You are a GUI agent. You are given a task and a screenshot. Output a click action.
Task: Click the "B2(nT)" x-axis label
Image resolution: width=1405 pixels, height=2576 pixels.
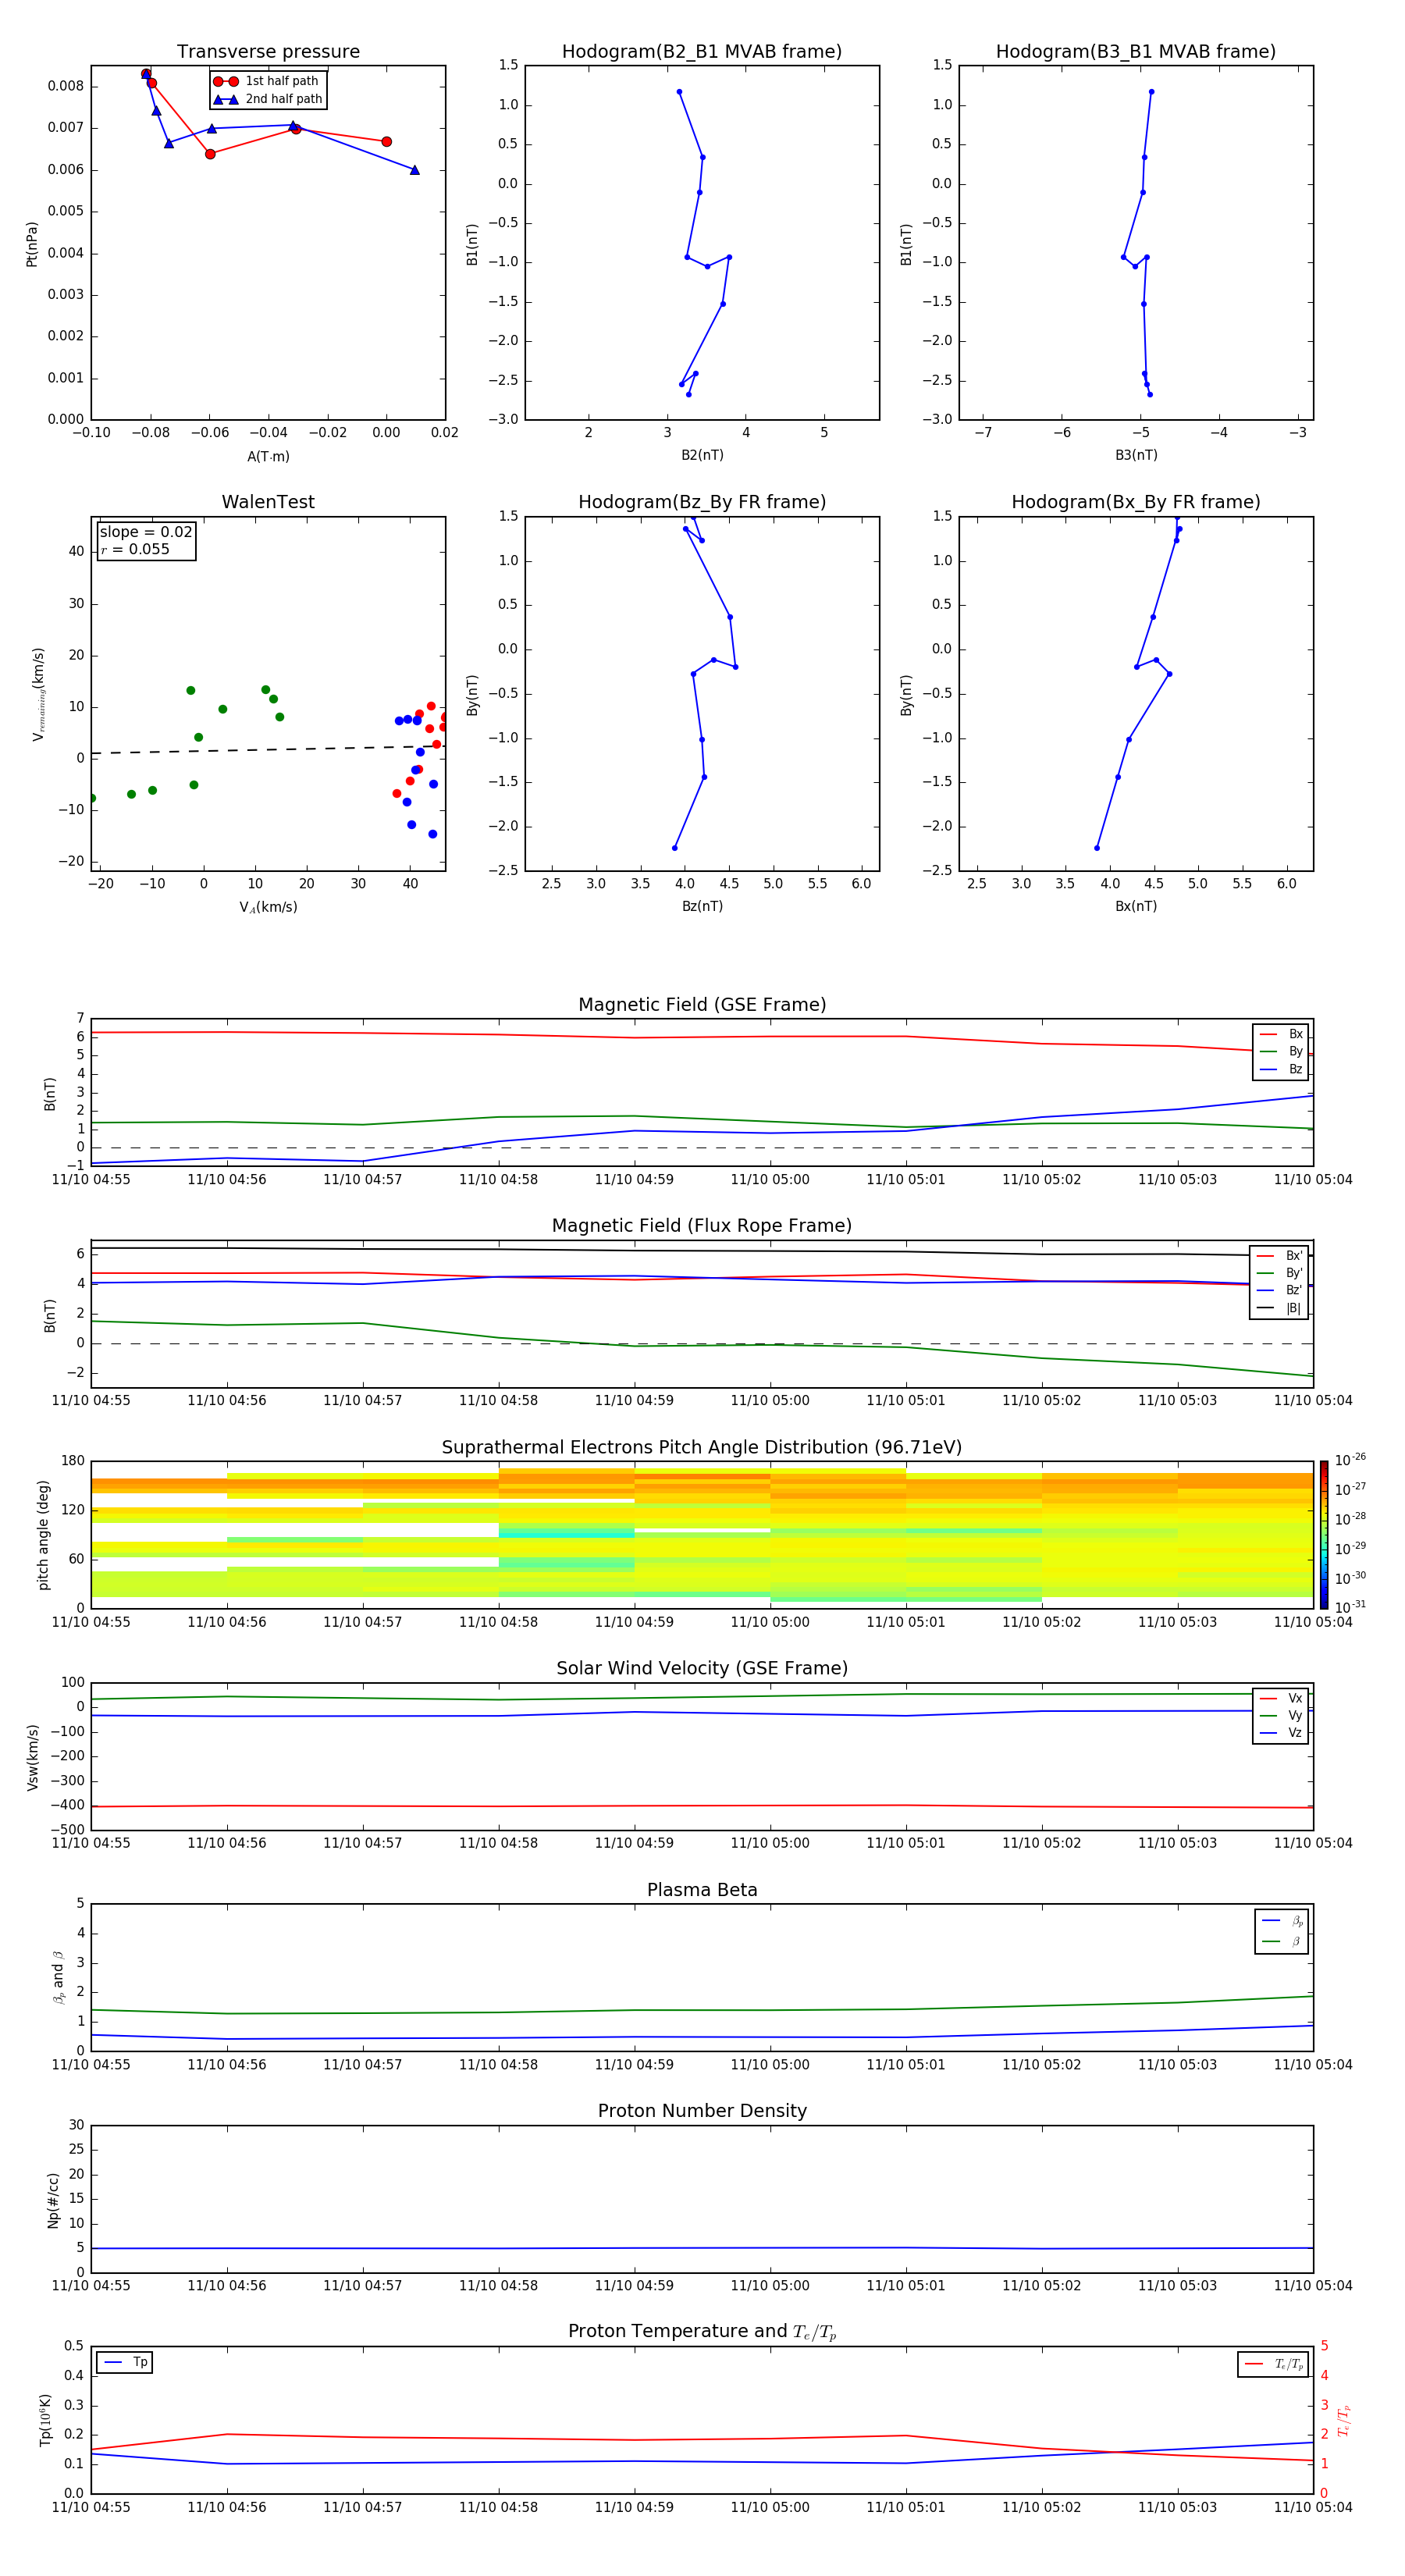702,455
